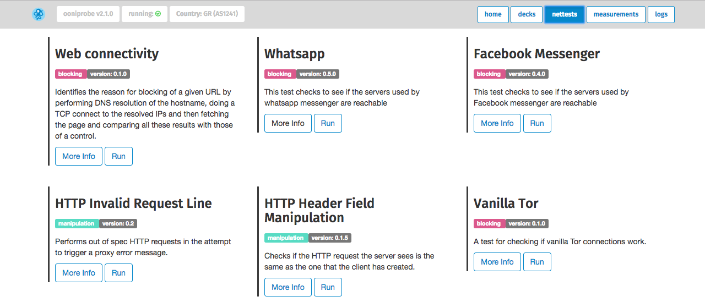Click the ooniprobe v2.1.0 version label
Viewport: 705px width, 302px height.
88,14
